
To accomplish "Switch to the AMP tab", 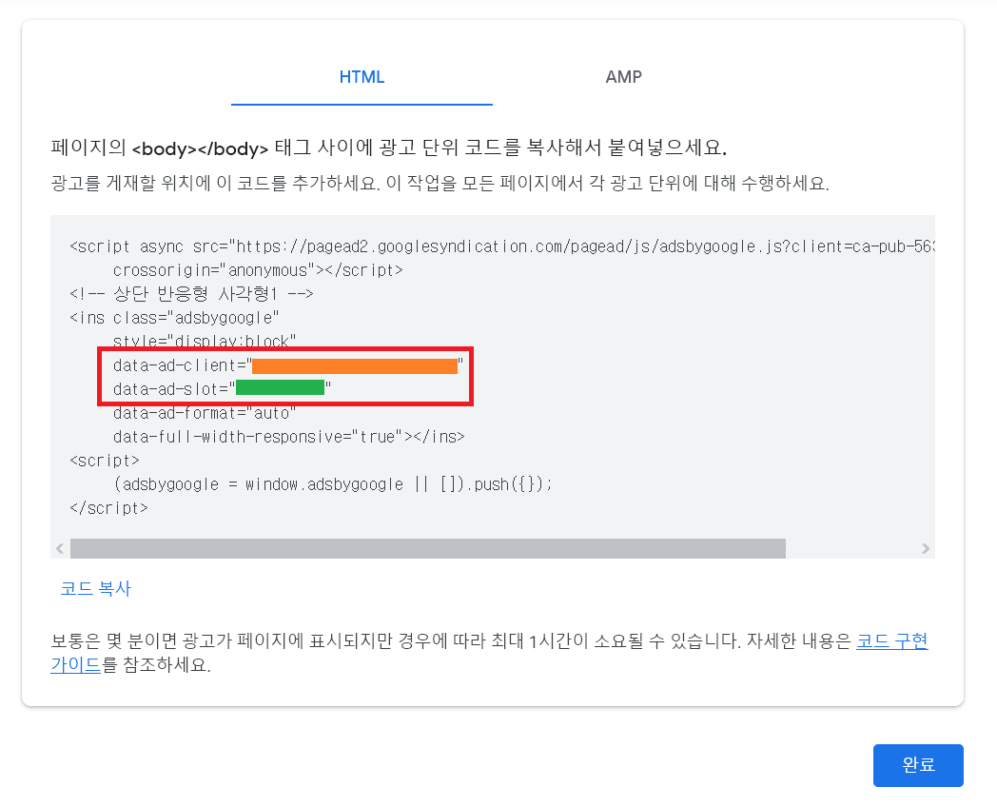I will click(623, 78).
